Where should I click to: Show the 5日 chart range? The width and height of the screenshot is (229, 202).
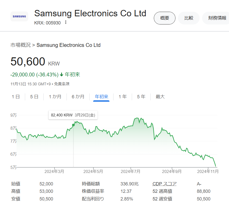34,97
